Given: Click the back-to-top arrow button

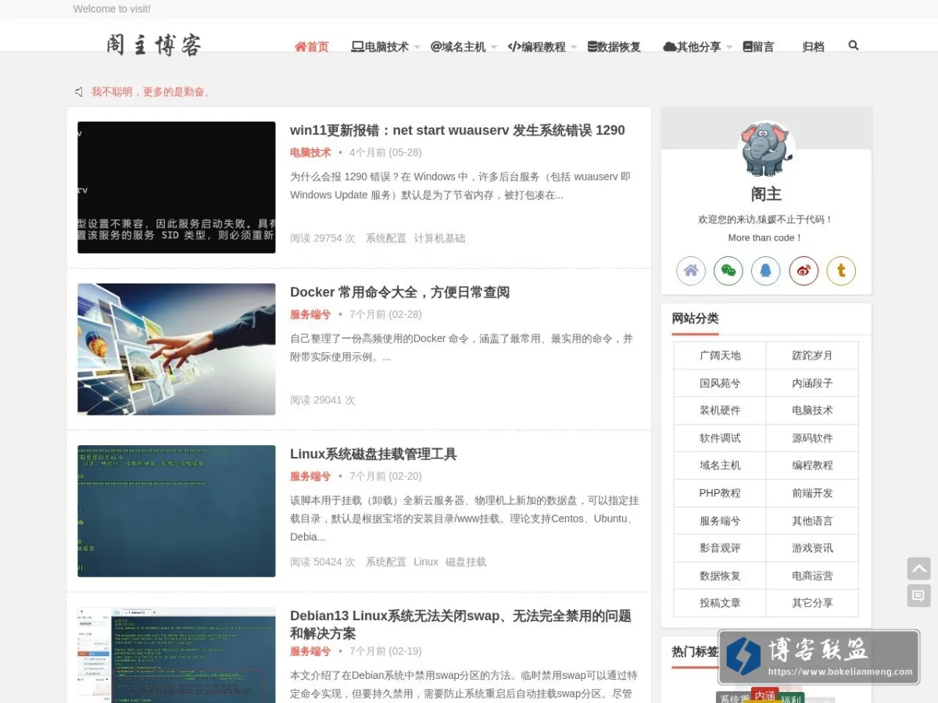Looking at the screenshot, I should pos(918,569).
